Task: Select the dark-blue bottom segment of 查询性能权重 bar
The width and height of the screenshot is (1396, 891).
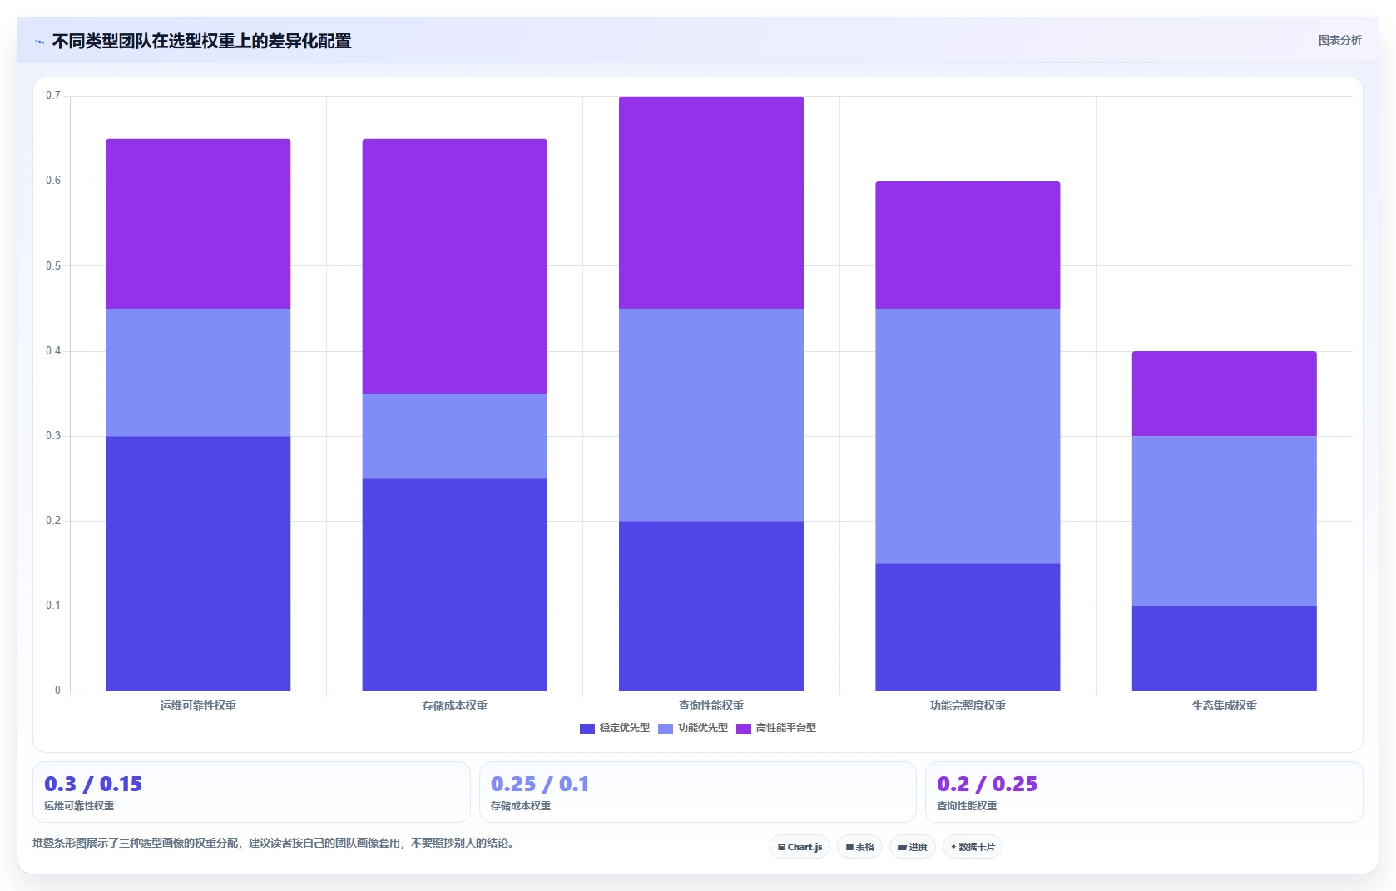Action: [x=711, y=606]
